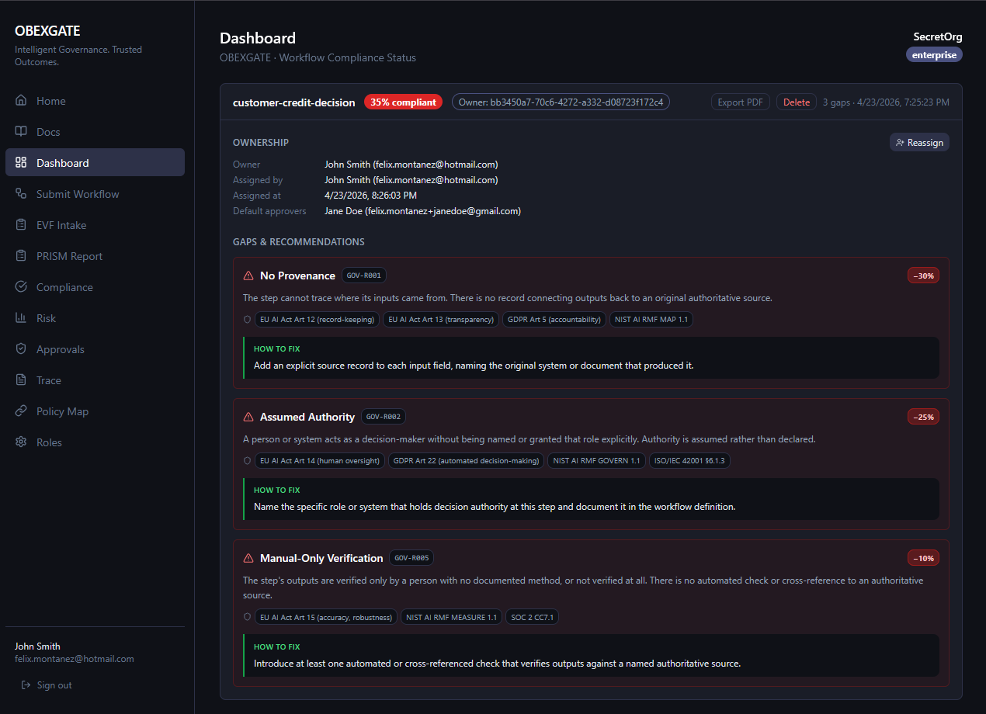The width and height of the screenshot is (986, 714).
Task: Click ISO/IEC 42001 §6.1.3 tag
Action: point(689,460)
